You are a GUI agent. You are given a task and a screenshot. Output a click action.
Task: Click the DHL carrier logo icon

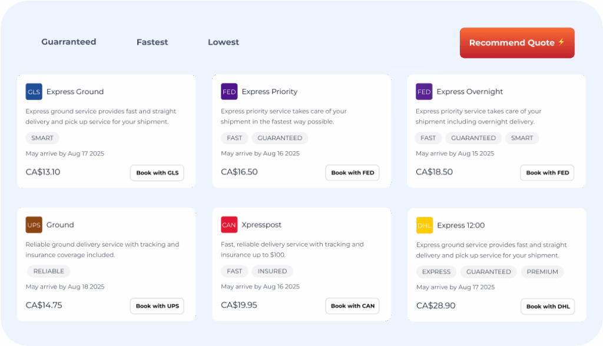click(x=424, y=225)
